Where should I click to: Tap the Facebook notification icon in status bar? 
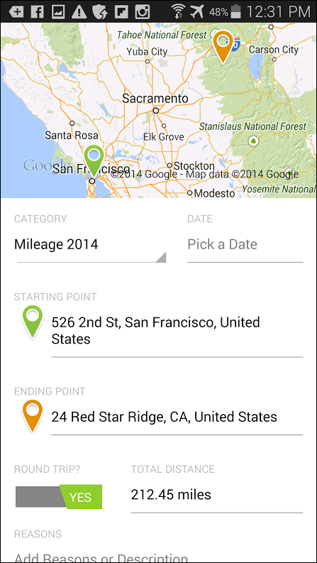[x=38, y=12]
